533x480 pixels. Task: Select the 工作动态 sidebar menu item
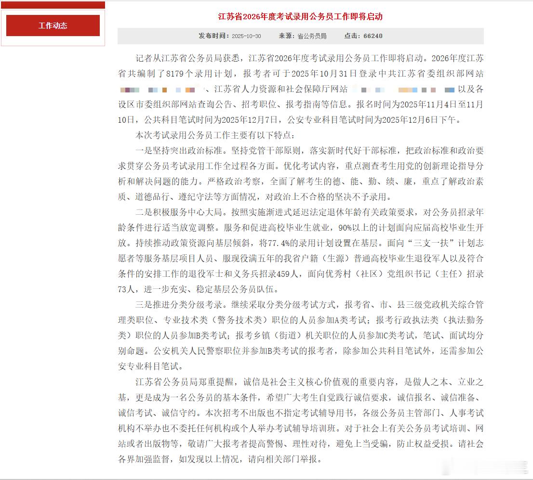tap(53, 25)
